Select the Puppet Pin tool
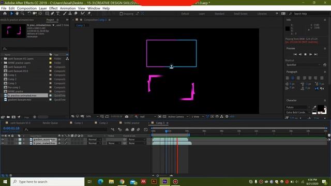The height and width of the screenshot is (186, 331). pos(89,13)
